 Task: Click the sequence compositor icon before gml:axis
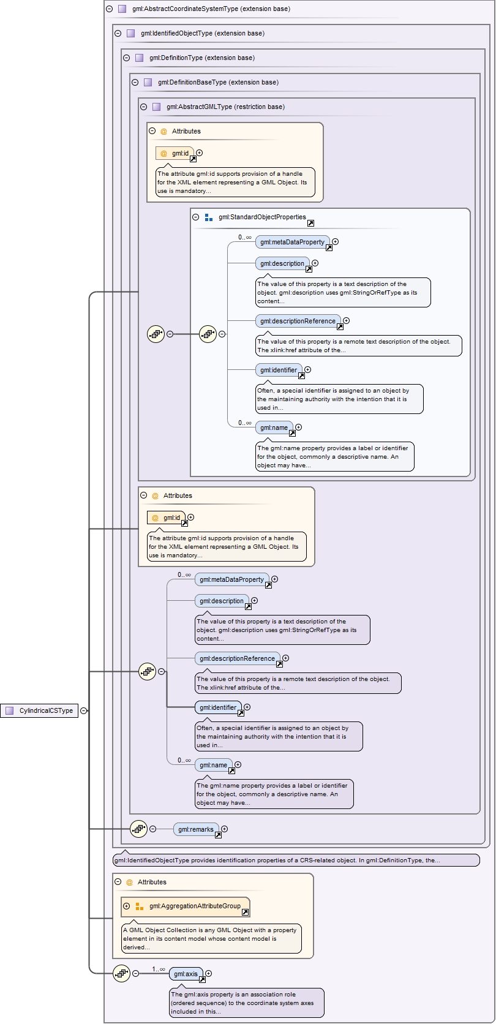121,973
